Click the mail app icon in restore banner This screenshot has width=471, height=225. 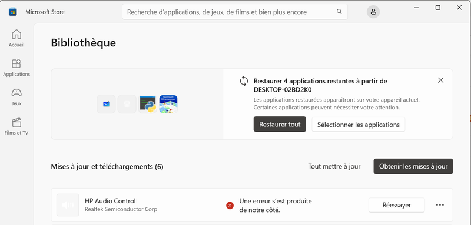click(x=106, y=104)
